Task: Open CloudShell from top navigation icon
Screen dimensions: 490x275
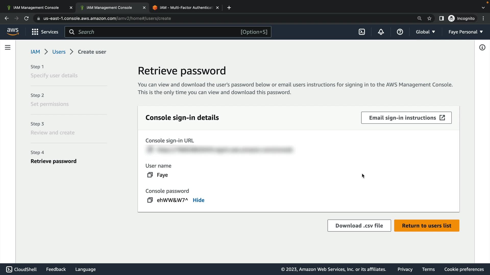Action: [x=362, y=32]
